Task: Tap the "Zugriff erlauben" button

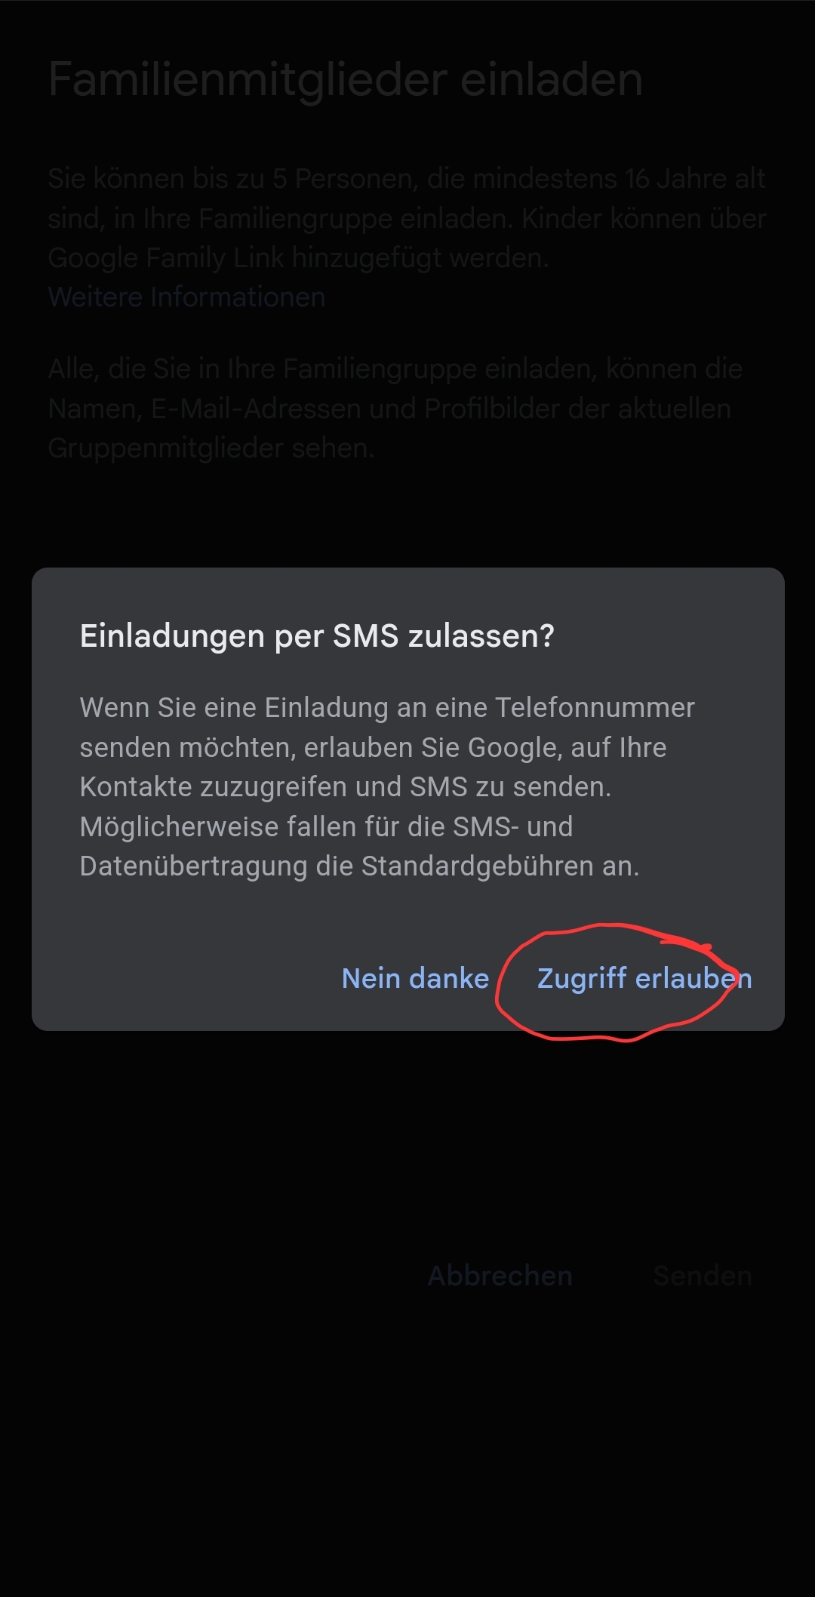Action: [x=644, y=979]
